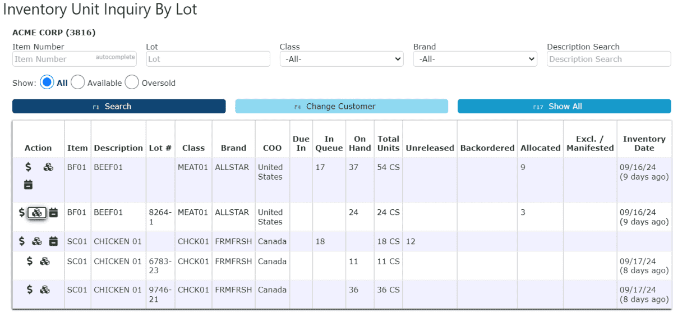Click the dollar icon for lot 6783-23
This screenshot has height=312, width=673.
pos(30,261)
